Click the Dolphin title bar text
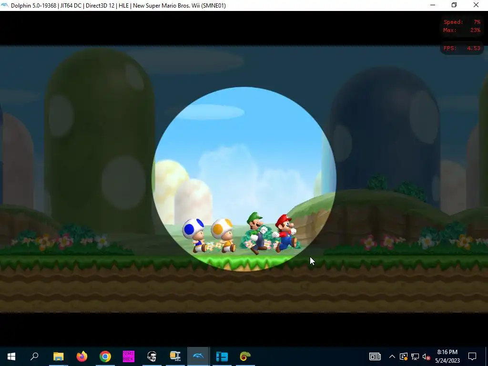Viewport: 488px width, 366px height. (x=118, y=6)
